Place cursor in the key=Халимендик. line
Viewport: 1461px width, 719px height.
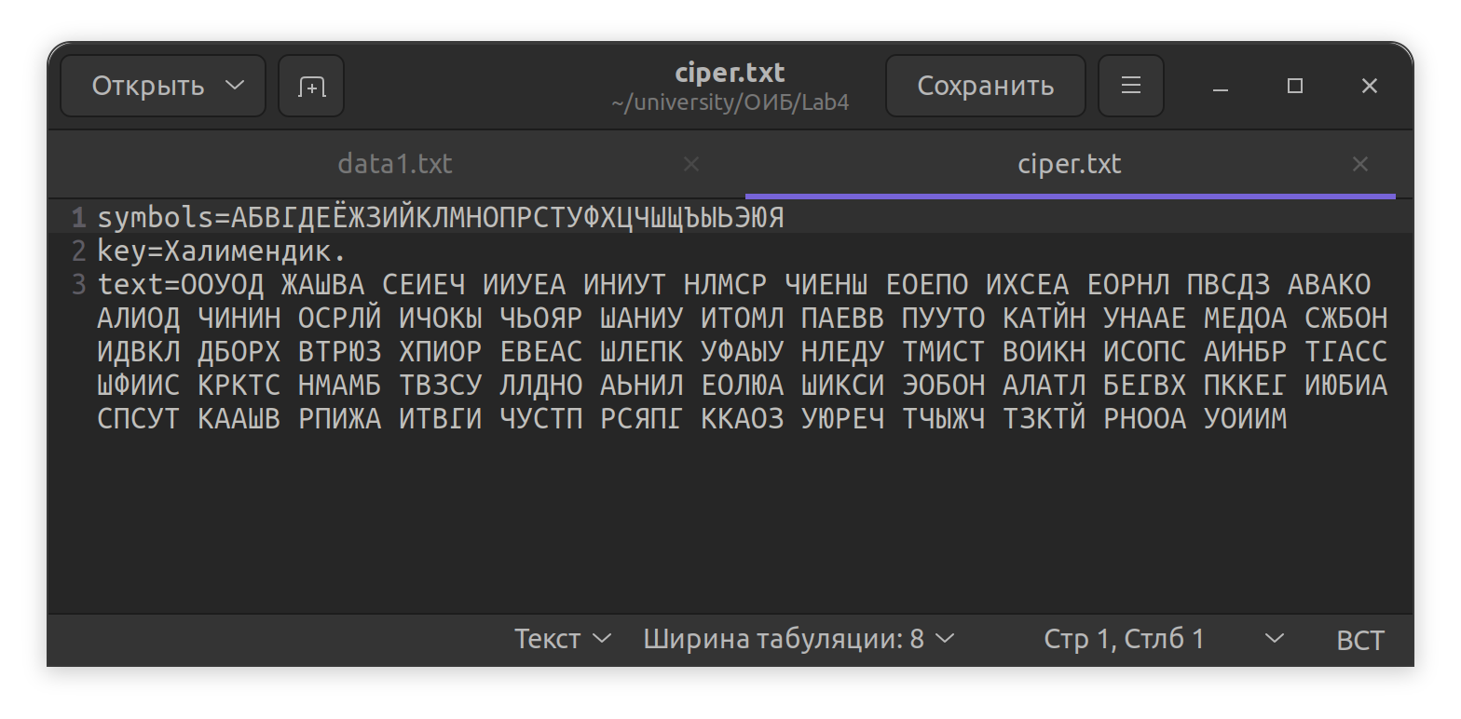pyautogui.click(x=222, y=251)
